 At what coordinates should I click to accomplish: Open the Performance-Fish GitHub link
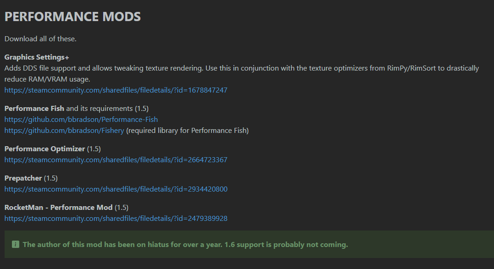81,120
